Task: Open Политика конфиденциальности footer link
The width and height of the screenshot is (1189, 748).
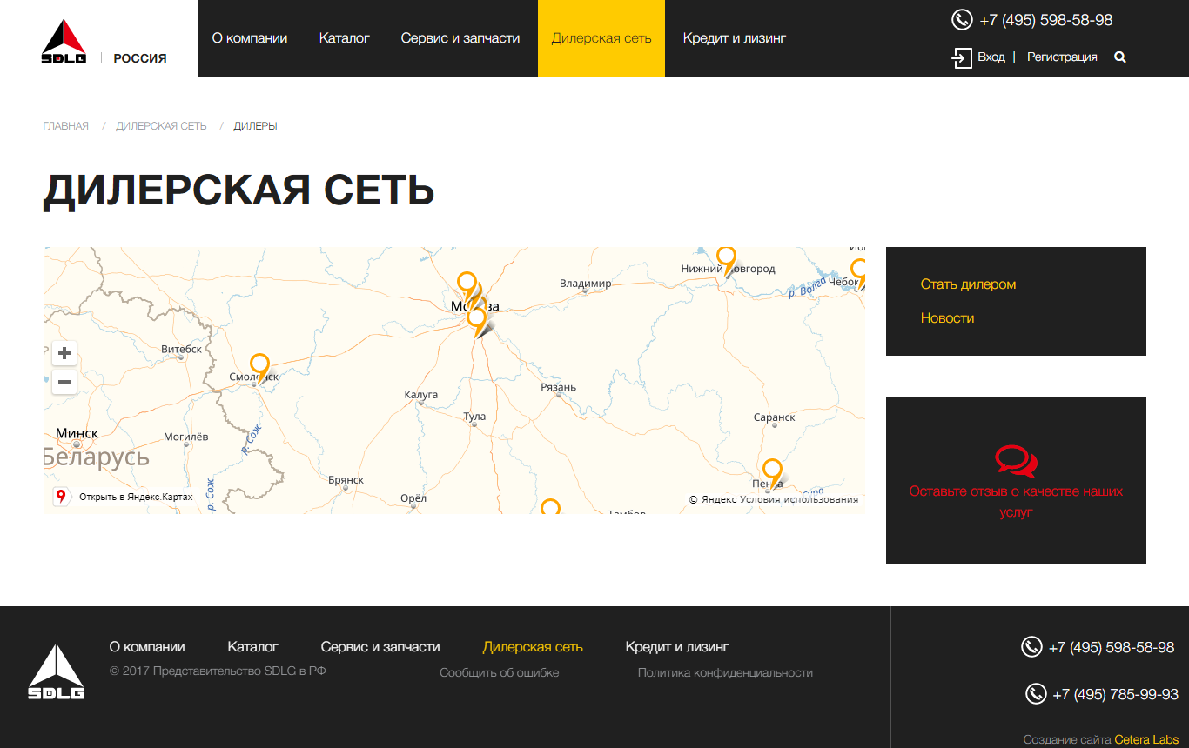Action: coord(725,672)
